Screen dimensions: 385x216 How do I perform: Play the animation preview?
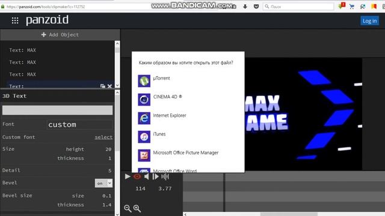coord(128,176)
